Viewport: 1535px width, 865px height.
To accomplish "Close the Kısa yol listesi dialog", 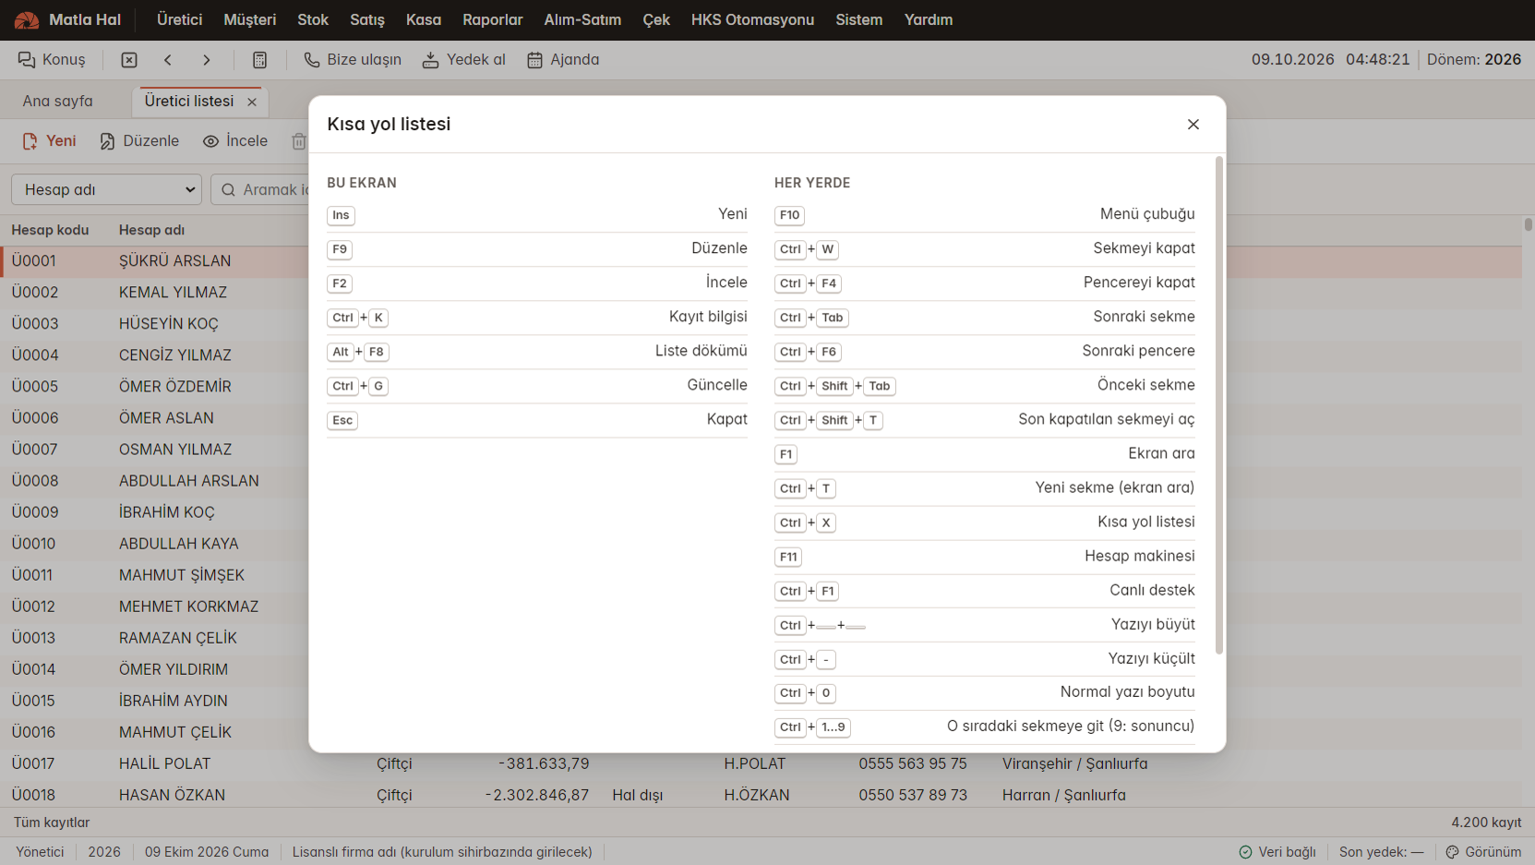I will (1193, 125).
